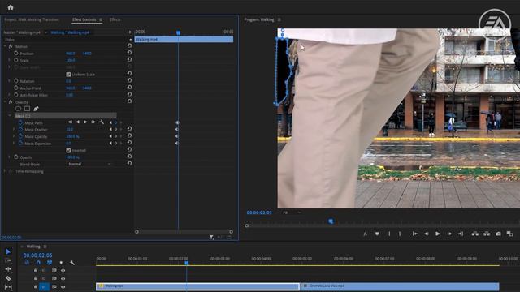Open timeline display settings wrench
Screen dimensions: 520x292
[x=72, y=263]
